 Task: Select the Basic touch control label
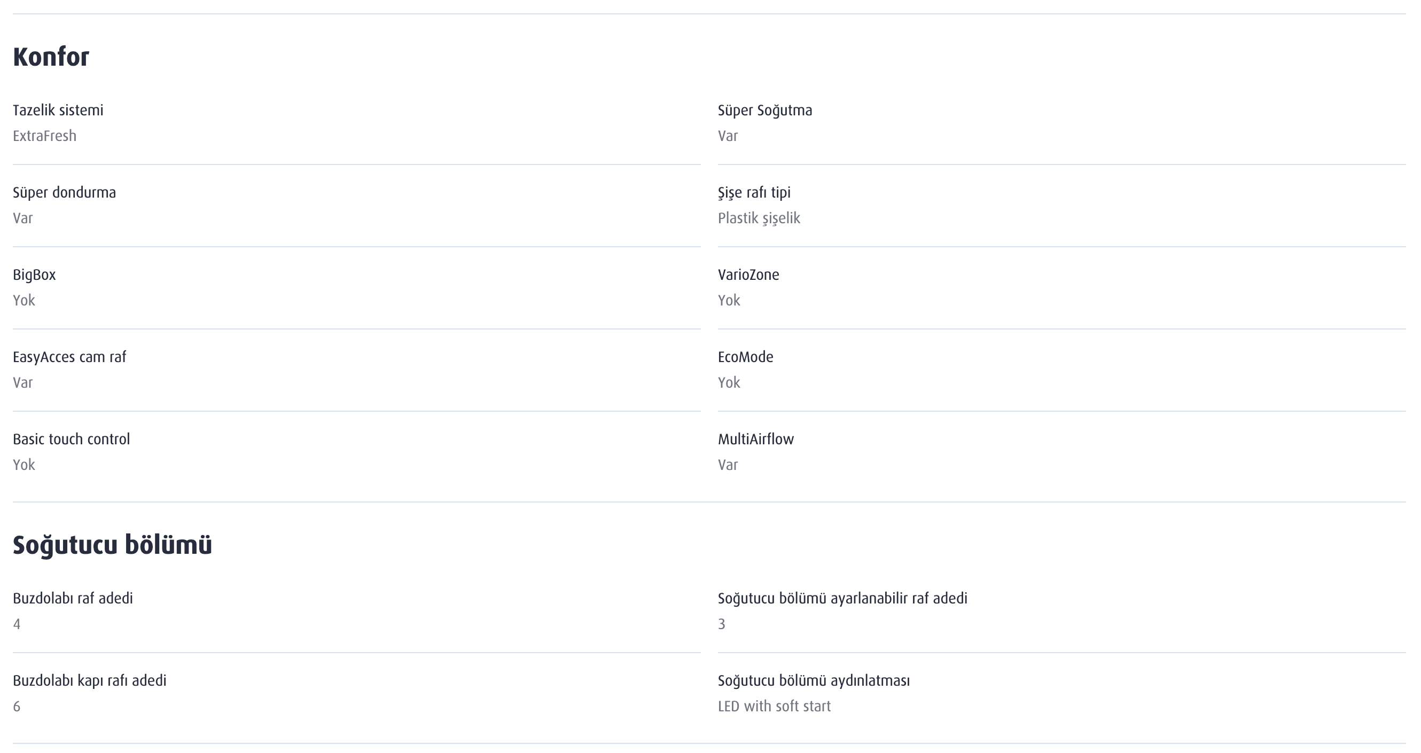pos(71,439)
